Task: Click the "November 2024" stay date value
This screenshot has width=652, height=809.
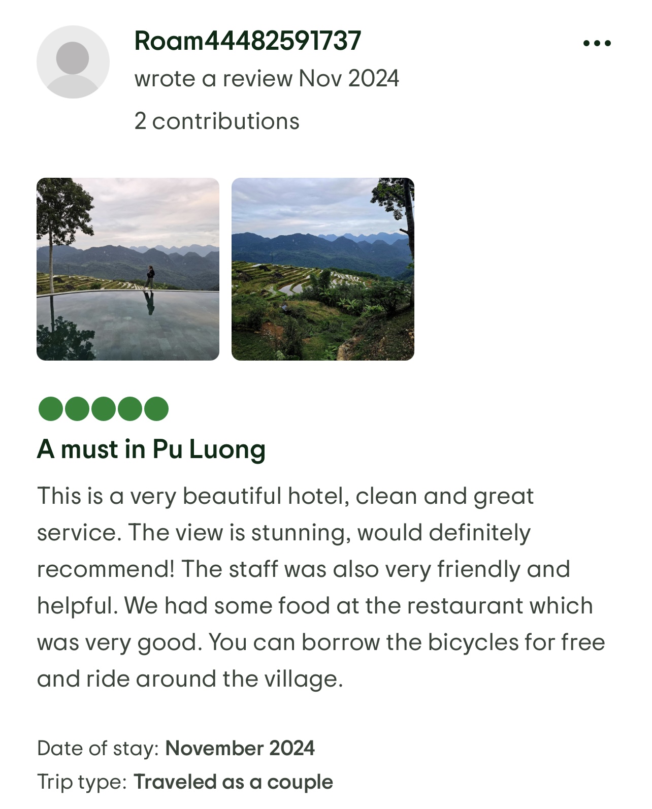Action: (240, 748)
